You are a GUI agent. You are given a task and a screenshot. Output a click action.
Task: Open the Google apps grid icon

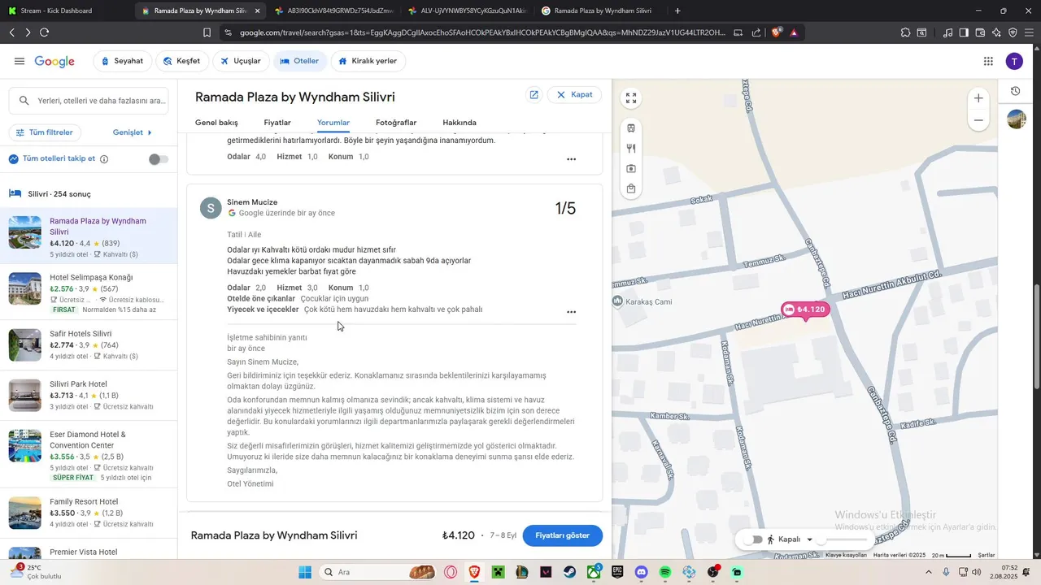point(988,62)
